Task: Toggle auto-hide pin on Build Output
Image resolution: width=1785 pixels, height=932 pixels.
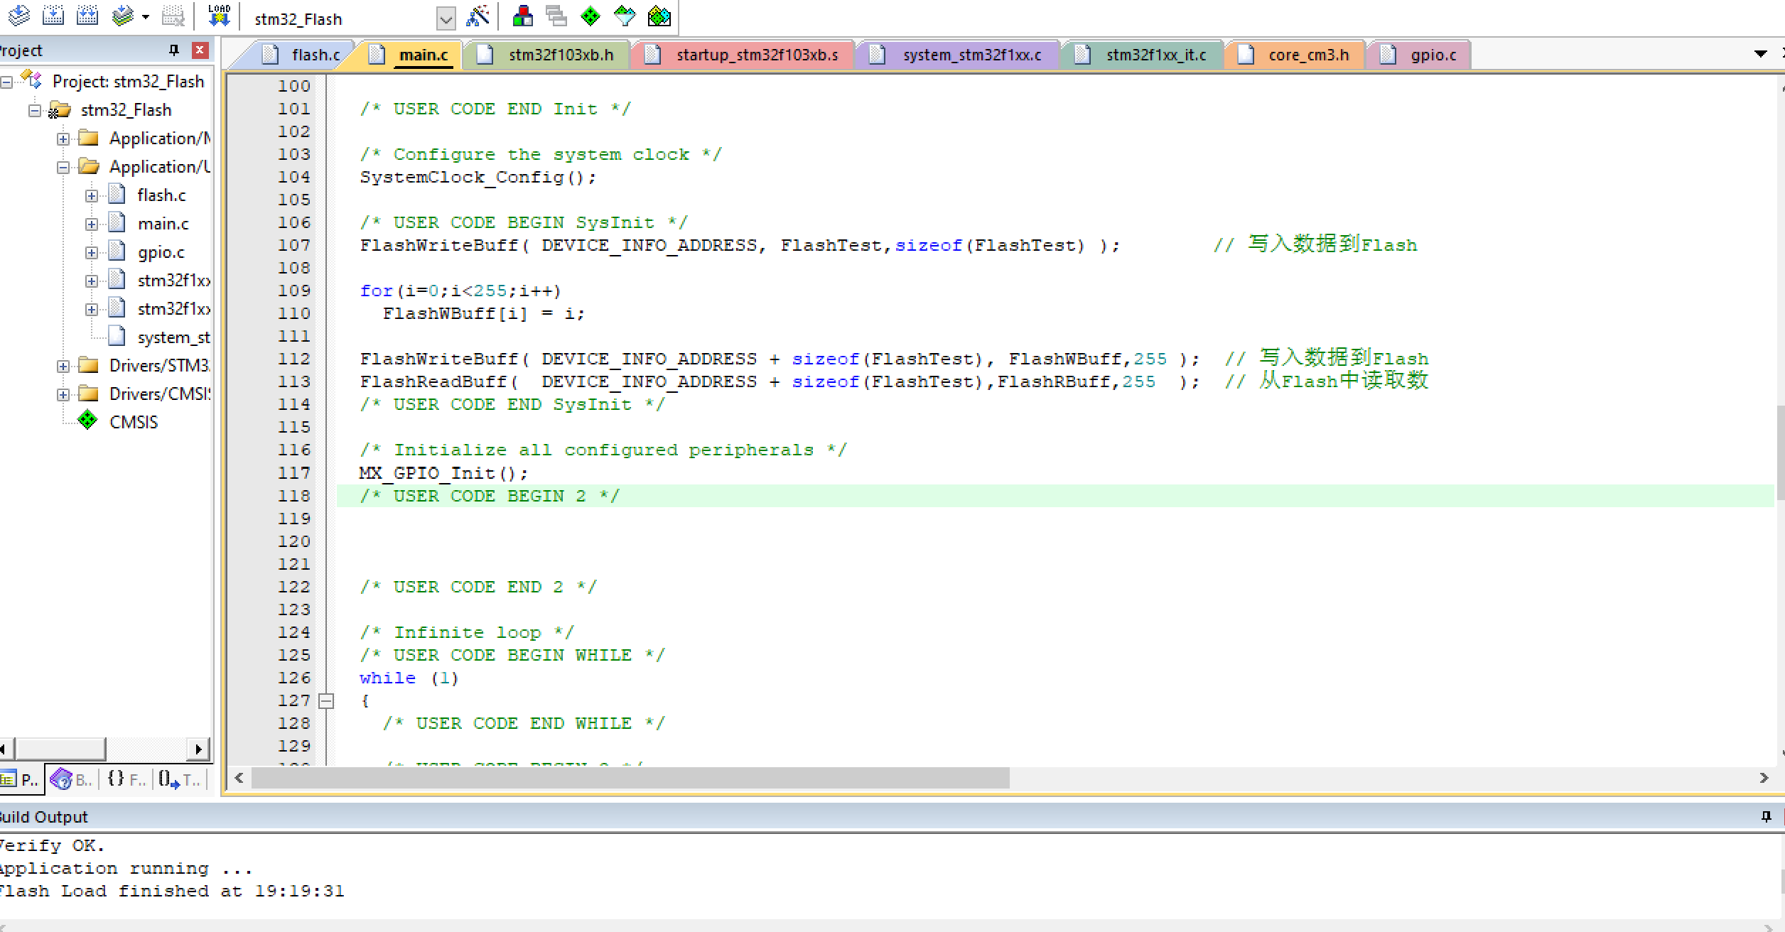Action: (1767, 816)
